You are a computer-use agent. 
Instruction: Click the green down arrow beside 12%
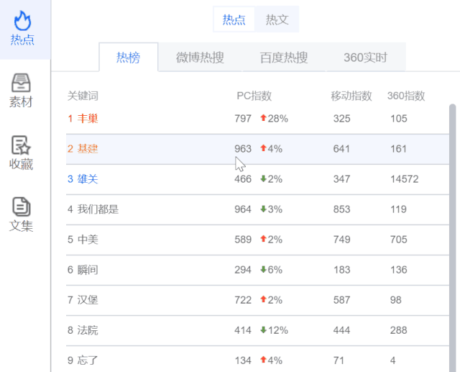[263, 330]
